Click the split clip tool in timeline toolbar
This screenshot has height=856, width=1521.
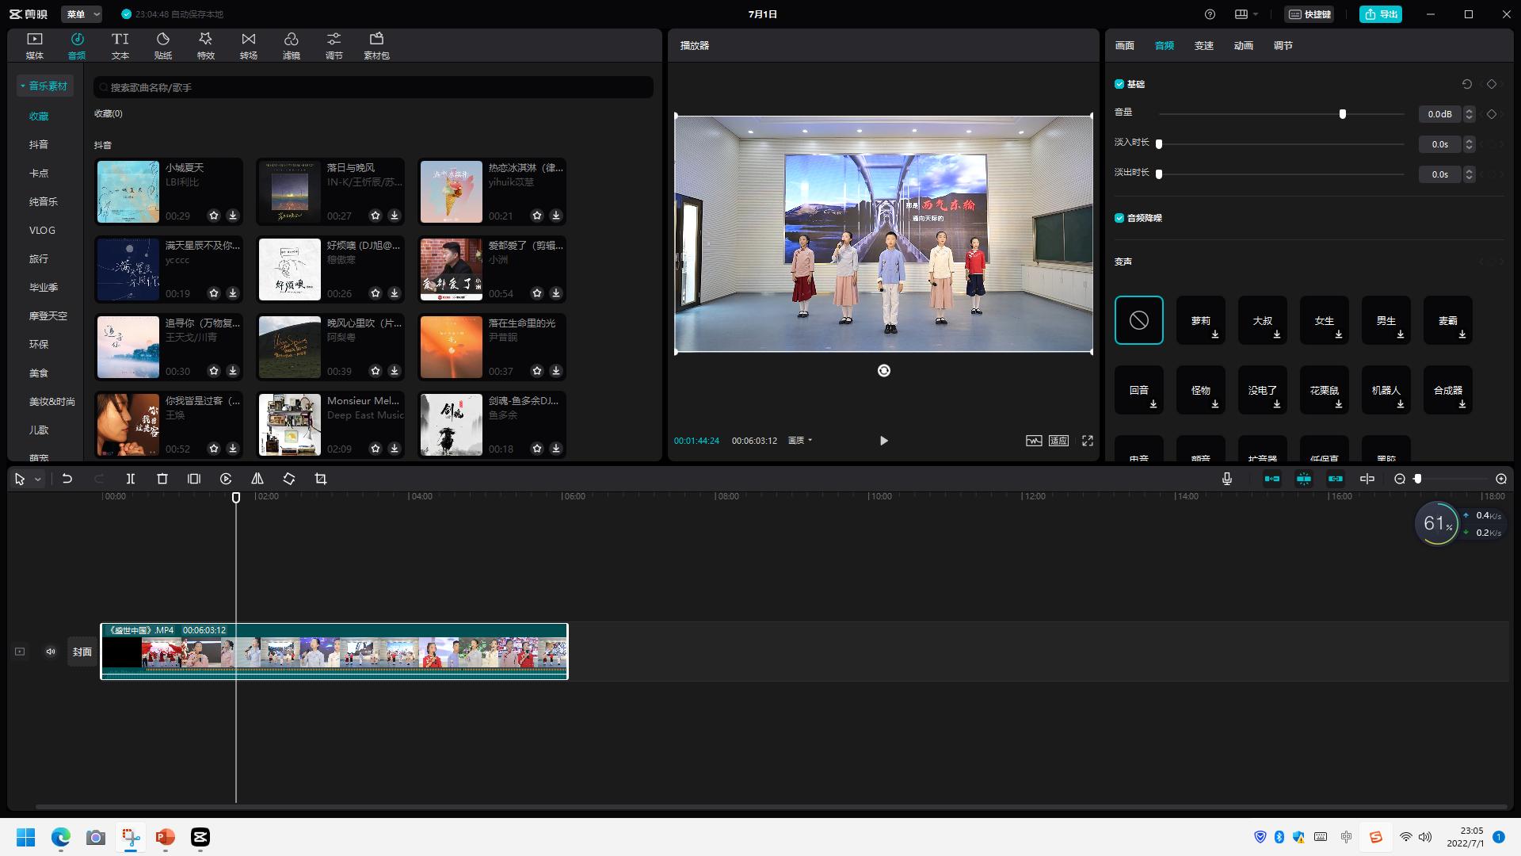click(x=131, y=479)
